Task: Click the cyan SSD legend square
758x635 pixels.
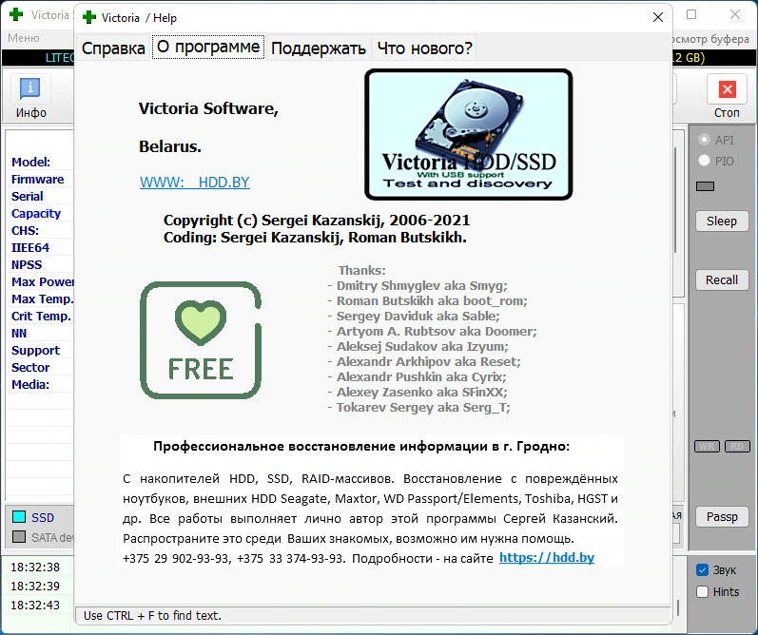Action: [x=19, y=517]
